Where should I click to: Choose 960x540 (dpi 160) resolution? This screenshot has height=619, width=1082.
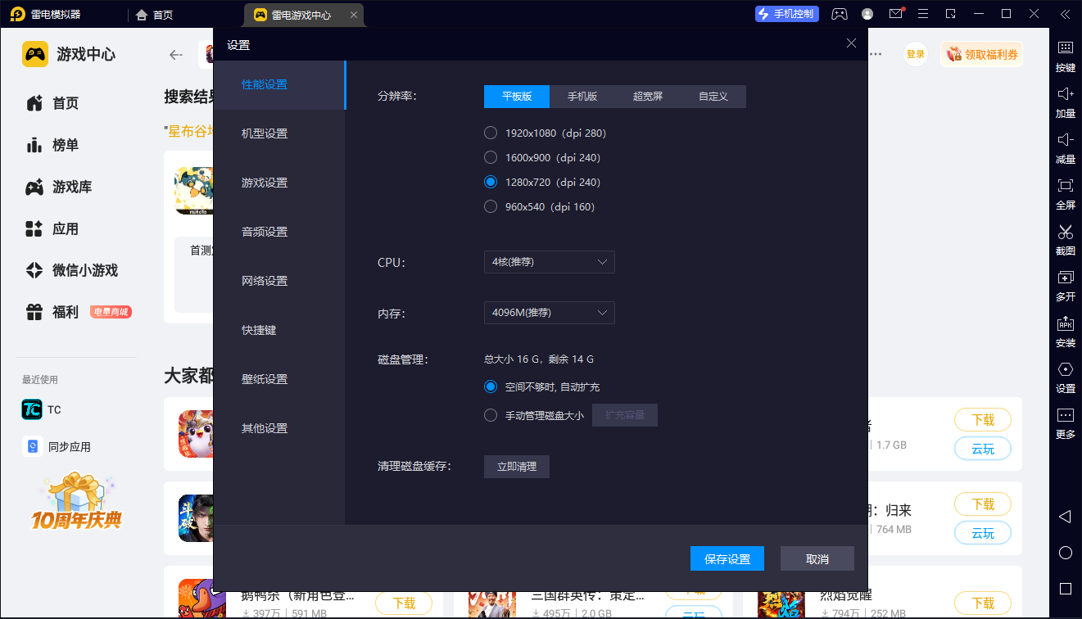pos(491,206)
